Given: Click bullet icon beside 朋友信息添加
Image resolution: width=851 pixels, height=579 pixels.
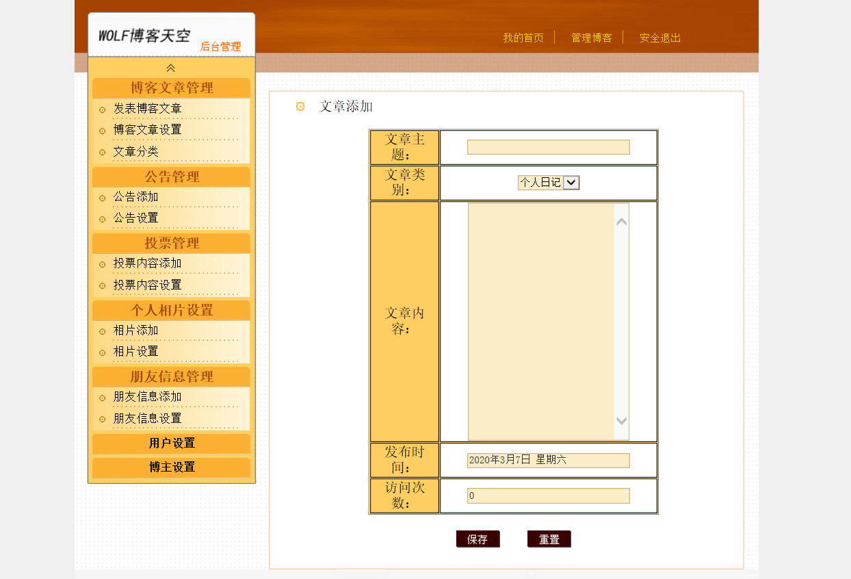Looking at the screenshot, I should tap(102, 398).
